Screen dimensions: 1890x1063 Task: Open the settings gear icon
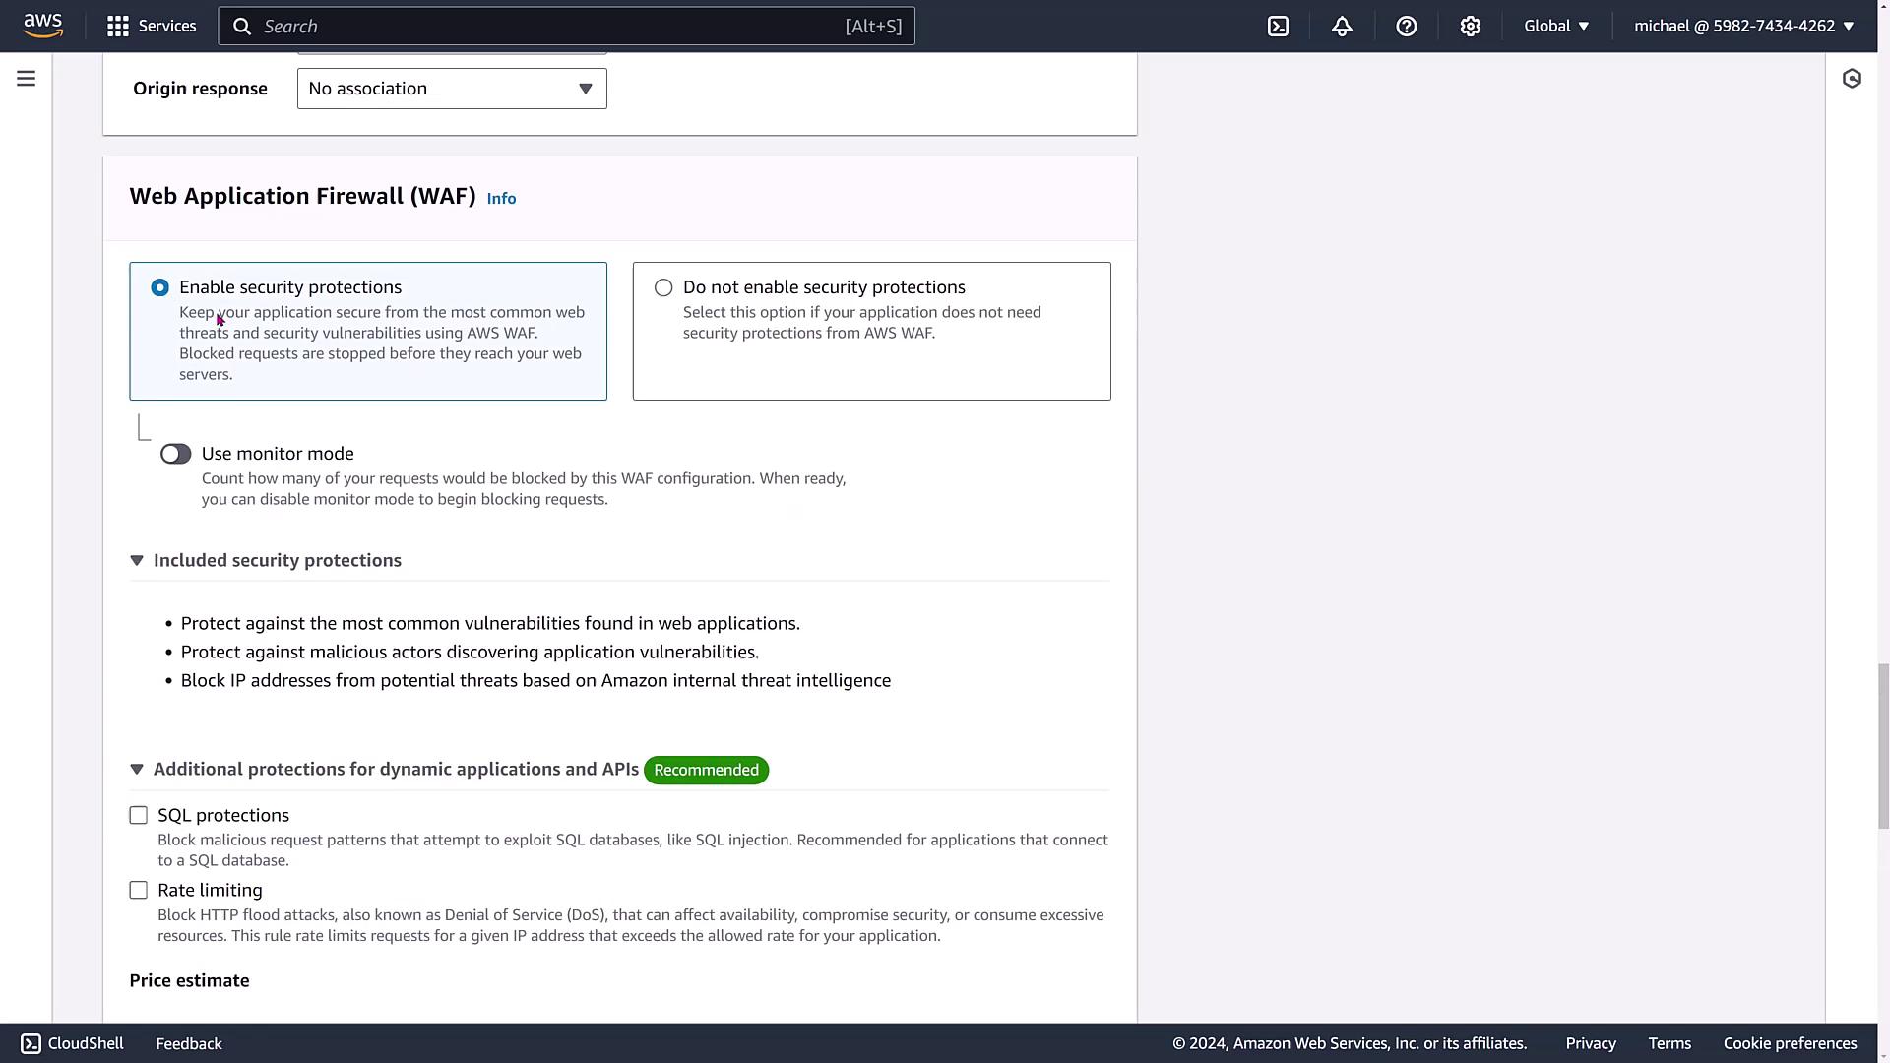click(1470, 27)
